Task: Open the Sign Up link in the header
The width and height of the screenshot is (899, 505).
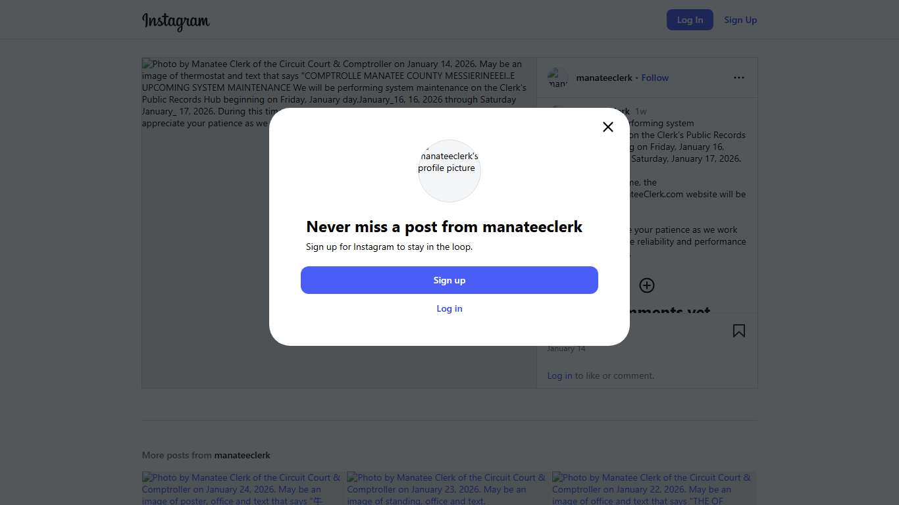Action: click(740, 20)
